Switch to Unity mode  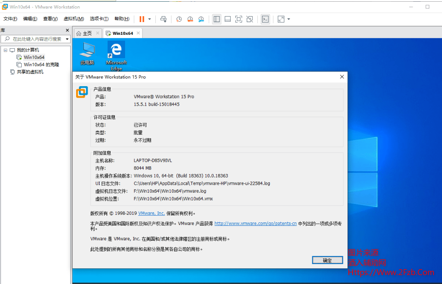[250, 19]
